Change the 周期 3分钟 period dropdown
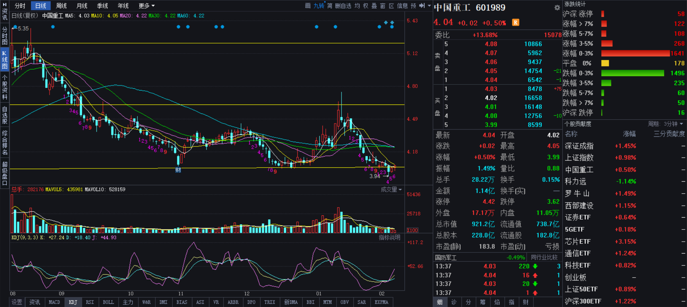 pyautogui.click(x=665, y=124)
